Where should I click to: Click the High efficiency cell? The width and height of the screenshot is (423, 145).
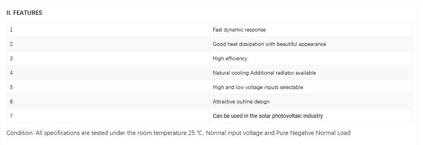(311, 58)
